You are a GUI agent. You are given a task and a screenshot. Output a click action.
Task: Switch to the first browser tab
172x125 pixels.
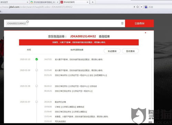(x=14, y=2)
